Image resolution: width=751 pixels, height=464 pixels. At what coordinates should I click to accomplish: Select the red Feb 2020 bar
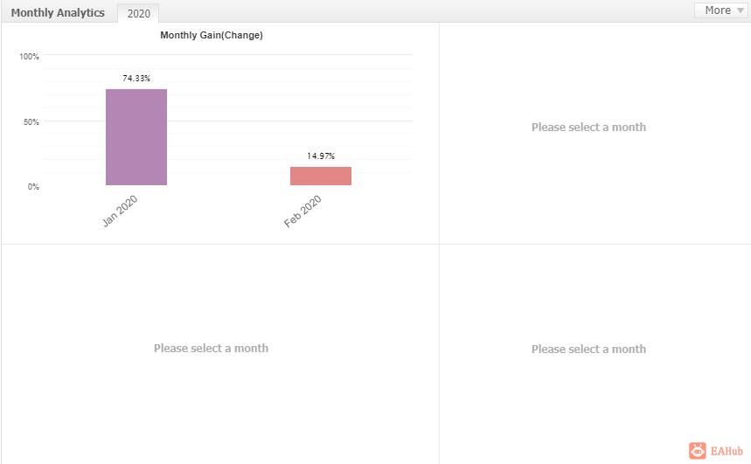pyautogui.click(x=321, y=176)
